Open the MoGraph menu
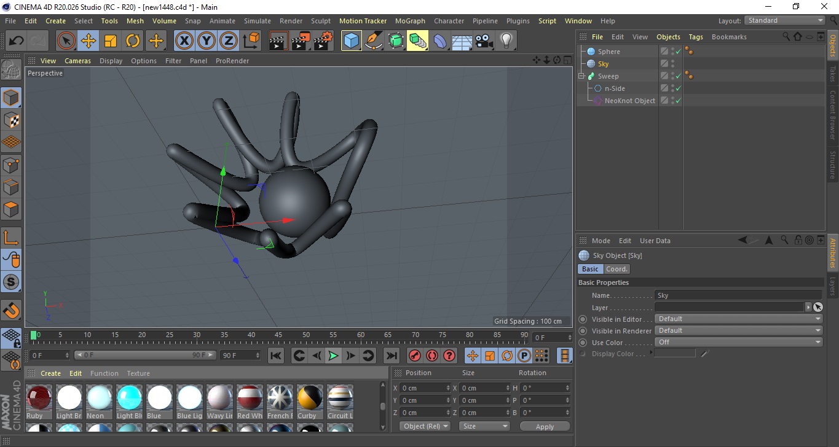Screen dimensions: 839x447 (x=410, y=21)
